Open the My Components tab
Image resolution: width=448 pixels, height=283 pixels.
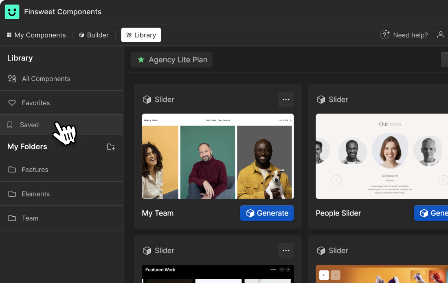(36, 35)
